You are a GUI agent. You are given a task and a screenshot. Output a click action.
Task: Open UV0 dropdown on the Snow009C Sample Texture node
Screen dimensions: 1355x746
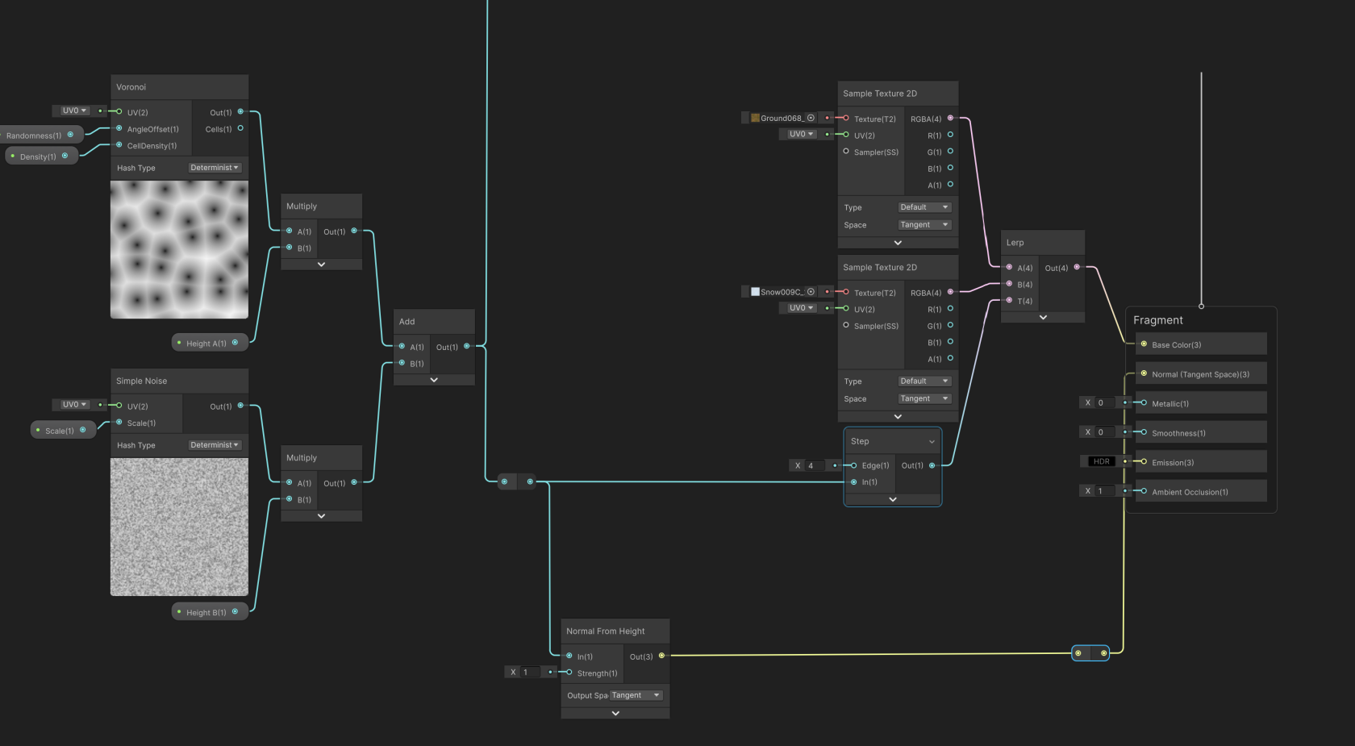[801, 308]
